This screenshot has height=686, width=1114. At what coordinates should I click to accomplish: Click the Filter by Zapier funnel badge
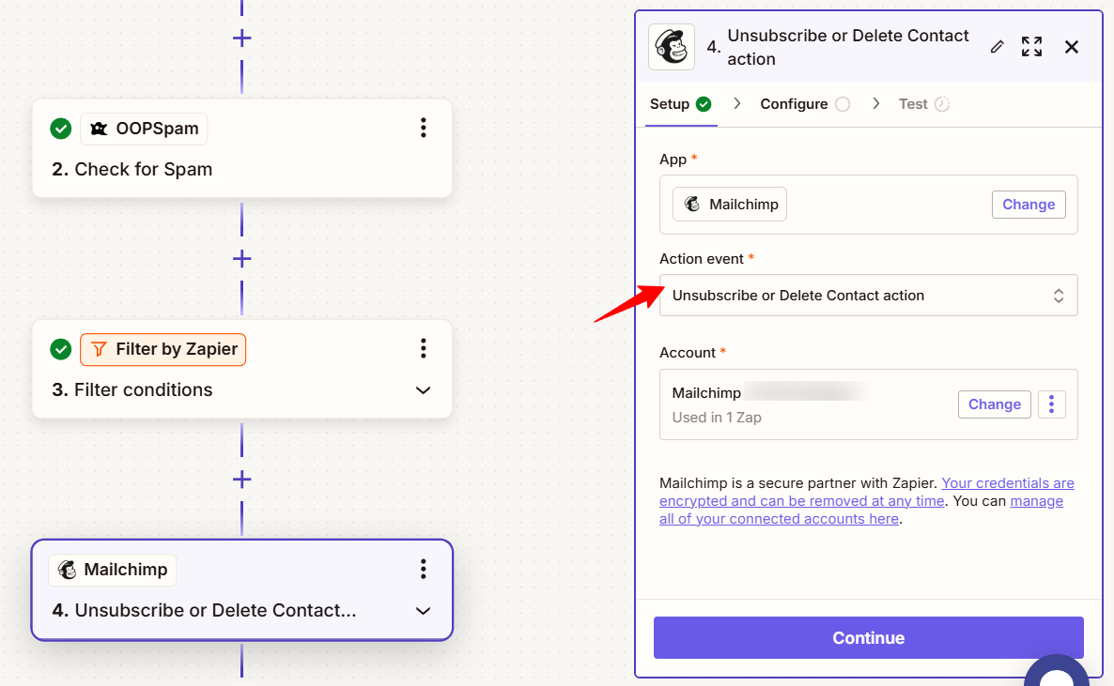[x=162, y=349]
